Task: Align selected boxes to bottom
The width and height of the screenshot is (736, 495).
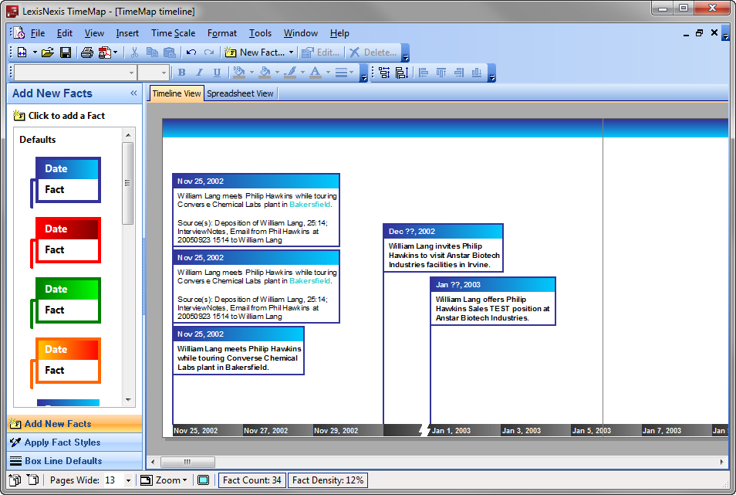Action: click(x=477, y=73)
